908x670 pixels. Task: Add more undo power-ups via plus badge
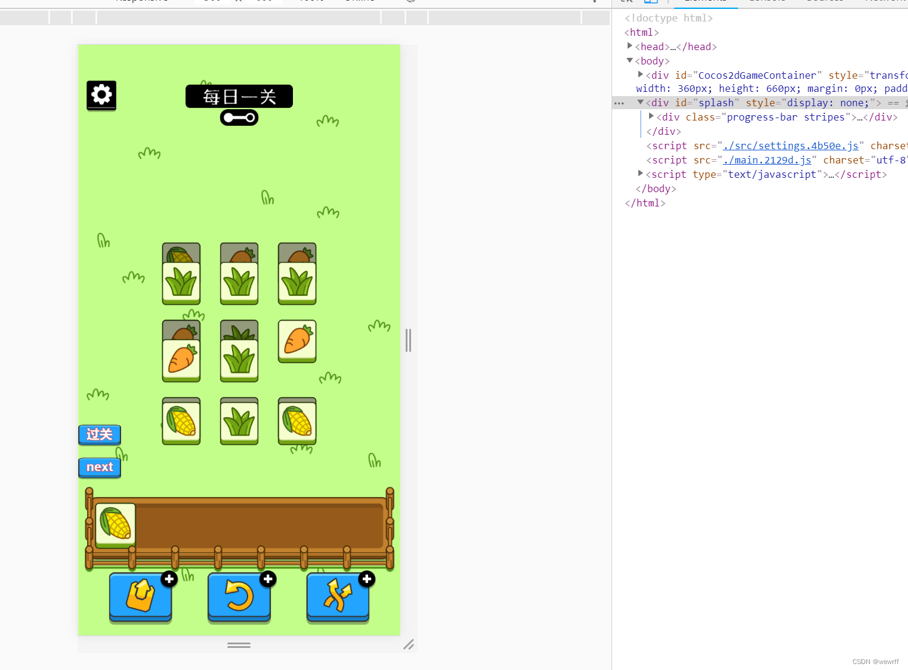[x=268, y=579]
